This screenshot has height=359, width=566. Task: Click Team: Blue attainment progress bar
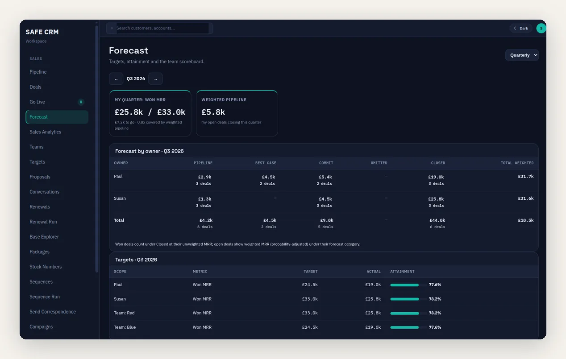pyautogui.click(x=408, y=327)
